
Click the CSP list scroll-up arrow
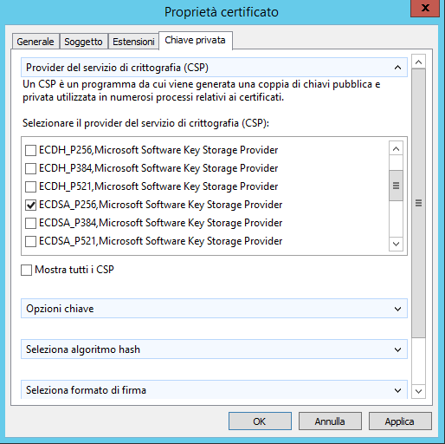pos(396,148)
